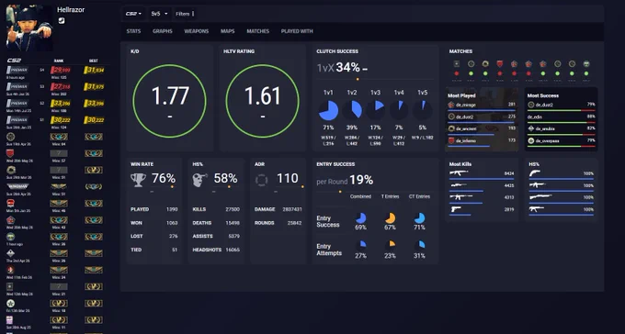Image resolution: width=625 pixels, height=334 pixels.
Task: Select the red 27,318 Premier rating badge
Action: (61, 87)
